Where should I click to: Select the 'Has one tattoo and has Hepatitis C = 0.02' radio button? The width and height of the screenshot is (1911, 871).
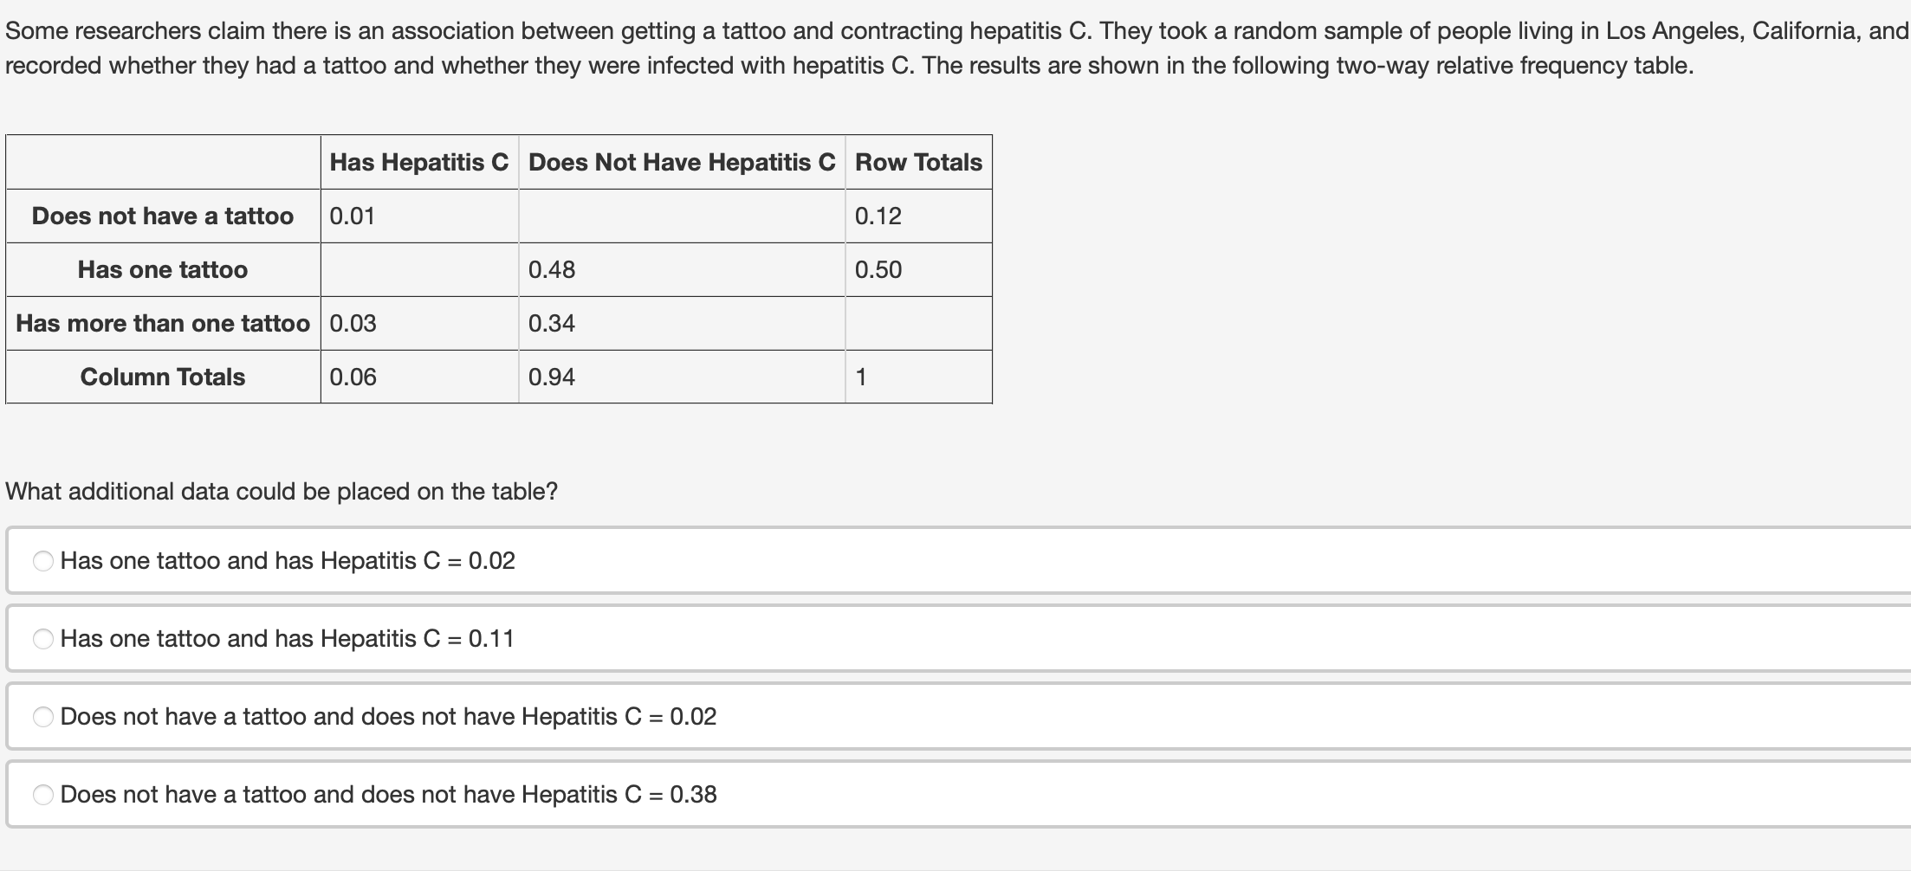[x=43, y=561]
